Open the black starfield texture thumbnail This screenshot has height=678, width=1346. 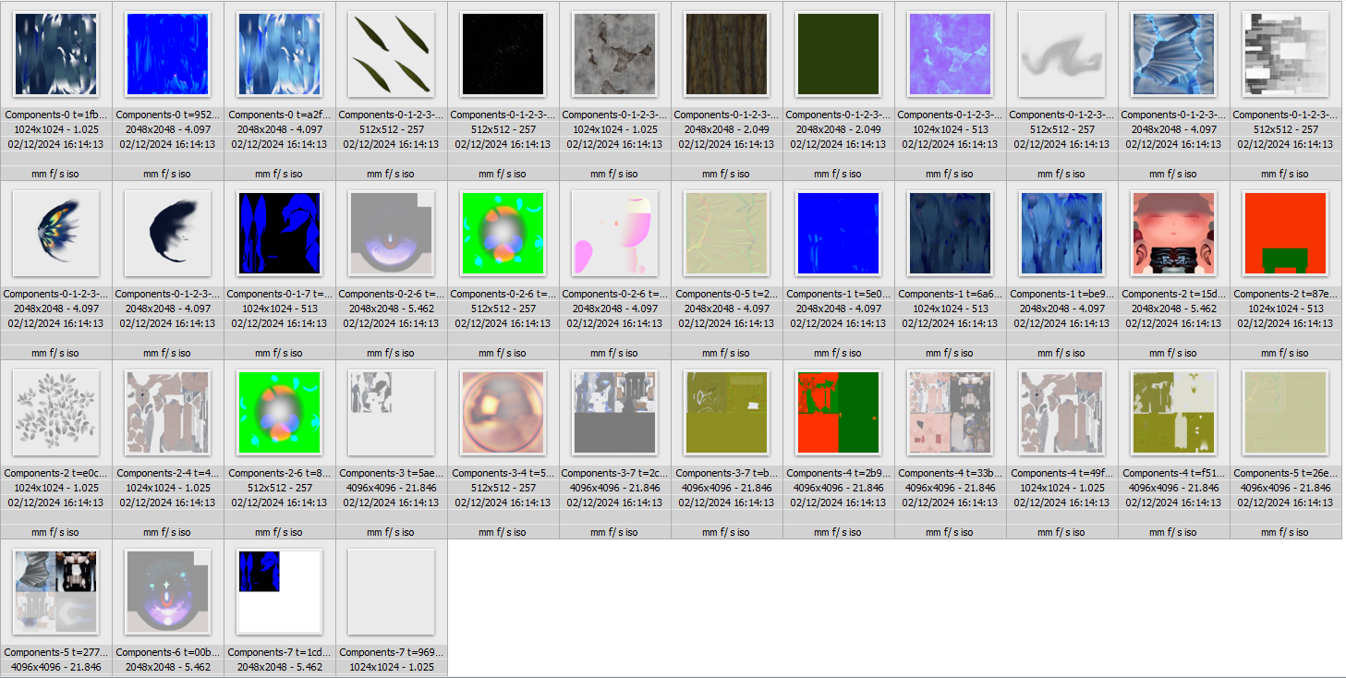503,54
